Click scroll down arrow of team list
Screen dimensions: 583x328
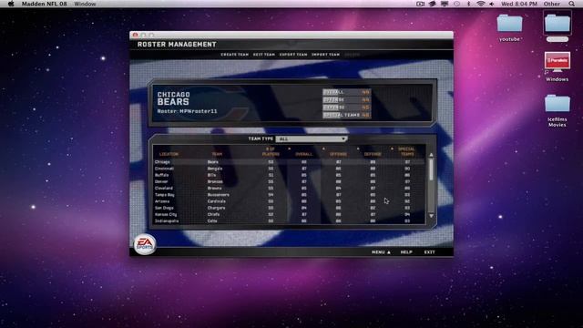(x=431, y=216)
